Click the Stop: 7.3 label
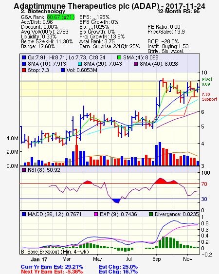 coord(38,70)
